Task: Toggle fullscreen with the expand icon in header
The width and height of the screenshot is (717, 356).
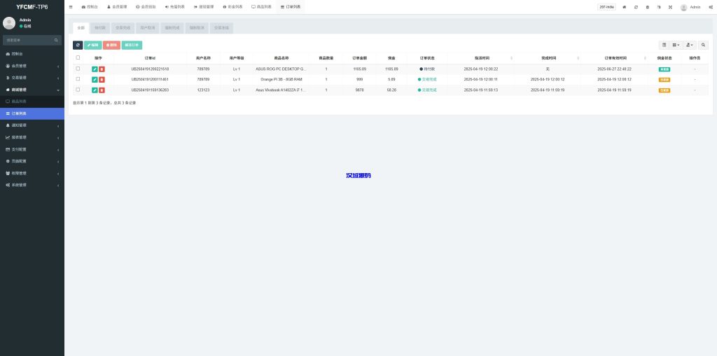Action: 670,7
